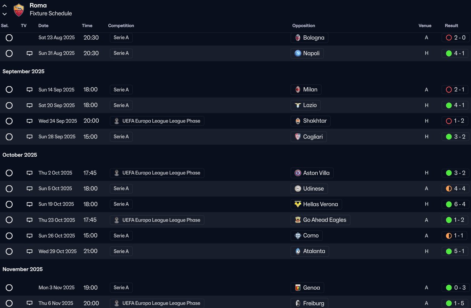Click the up chevron beside Roma
This screenshot has height=308, width=471.
coord(5,6)
